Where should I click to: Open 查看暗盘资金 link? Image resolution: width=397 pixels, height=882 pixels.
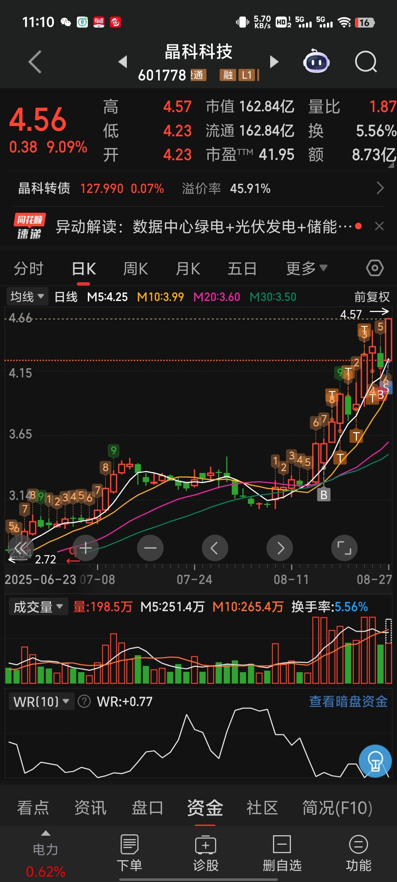348,702
